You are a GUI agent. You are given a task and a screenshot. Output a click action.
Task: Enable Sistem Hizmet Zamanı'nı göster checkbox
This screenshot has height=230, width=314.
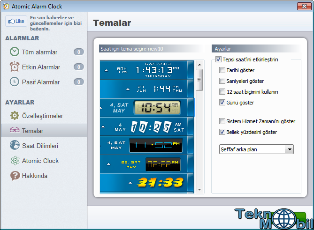(x=222, y=121)
